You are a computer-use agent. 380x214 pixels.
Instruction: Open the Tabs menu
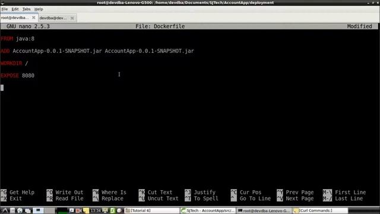26,9
